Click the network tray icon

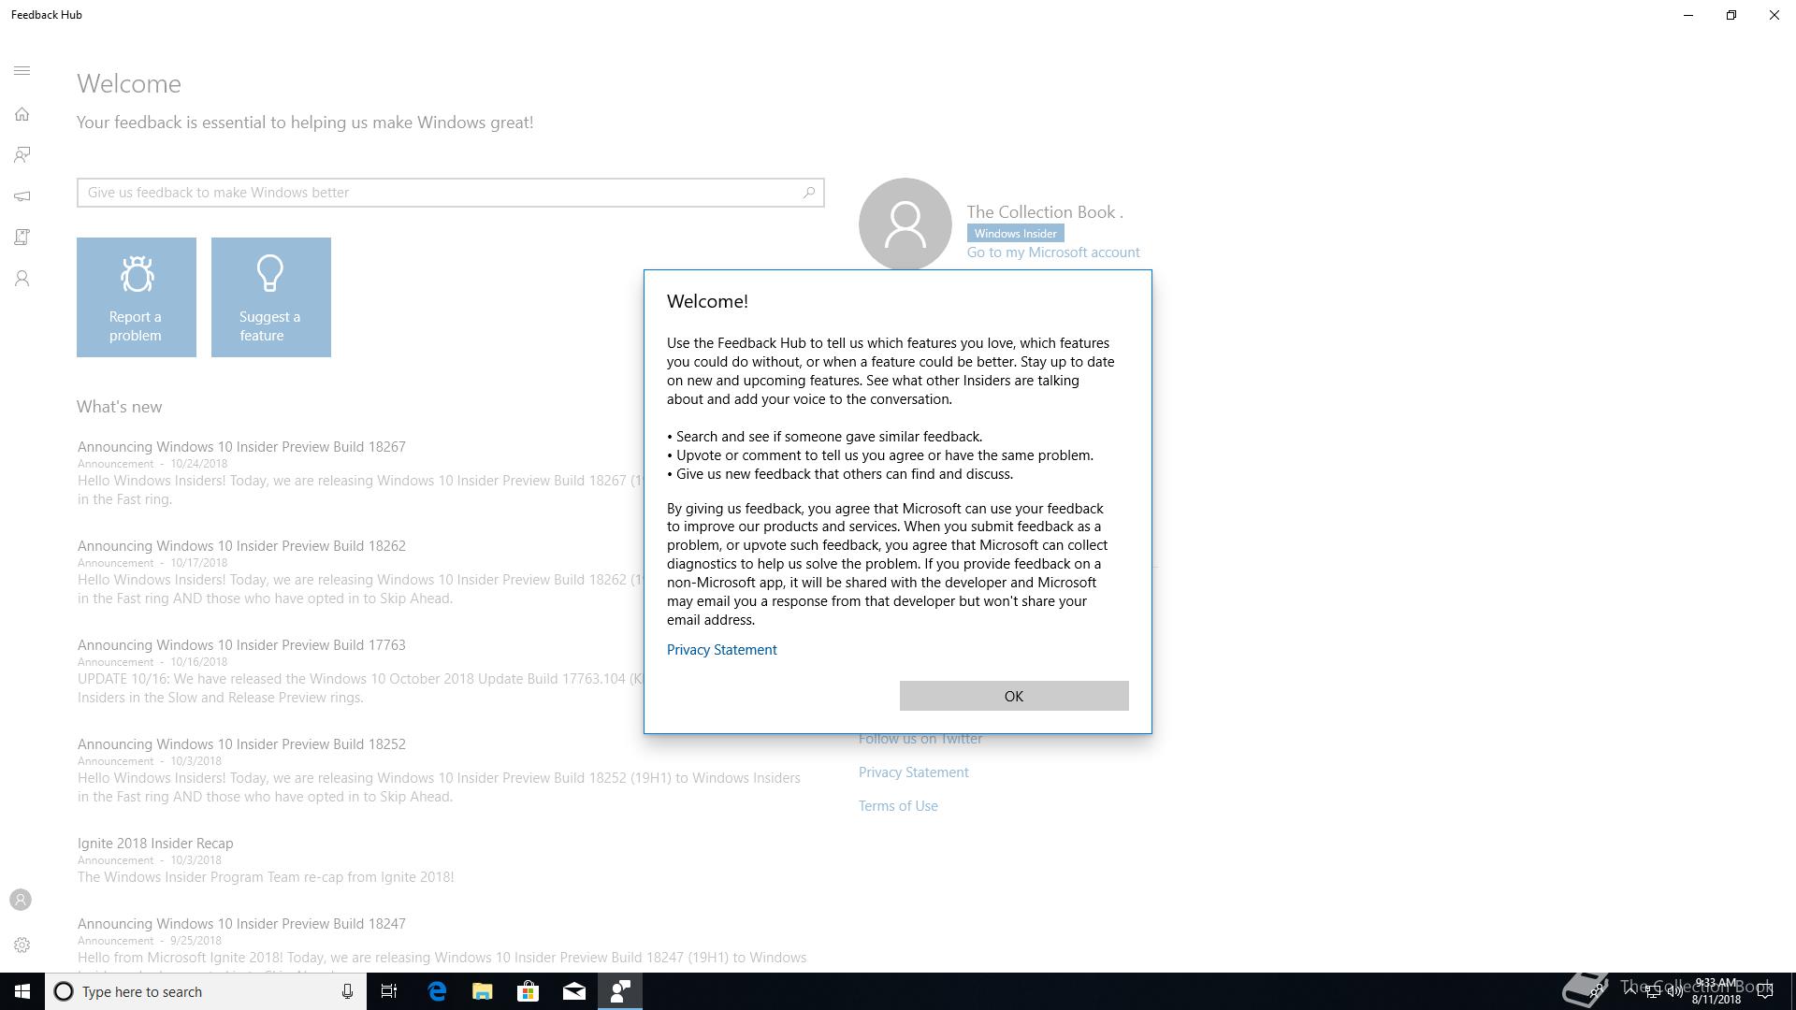[x=1652, y=992]
